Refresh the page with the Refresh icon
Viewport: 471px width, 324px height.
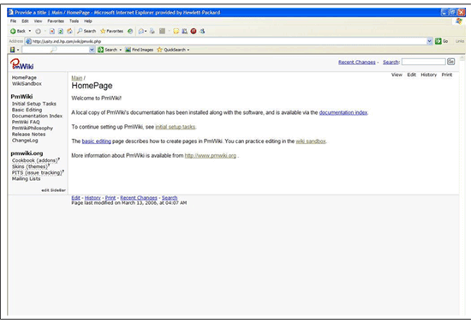(61, 31)
